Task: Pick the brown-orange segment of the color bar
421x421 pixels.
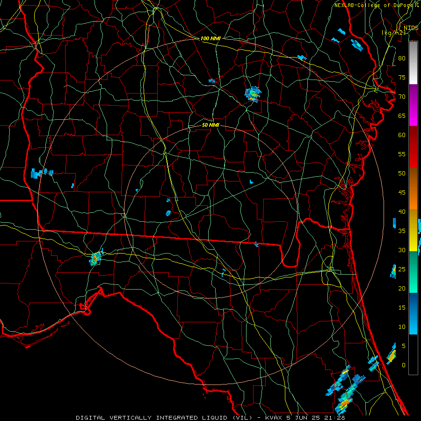Action: (x=413, y=188)
